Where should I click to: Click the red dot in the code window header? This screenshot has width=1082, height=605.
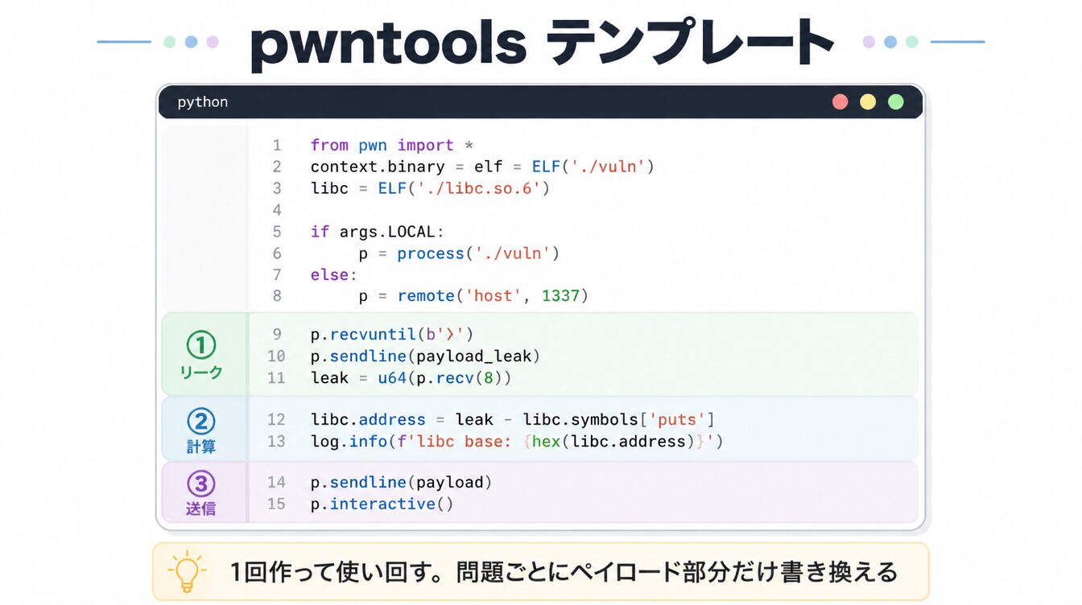point(840,102)
